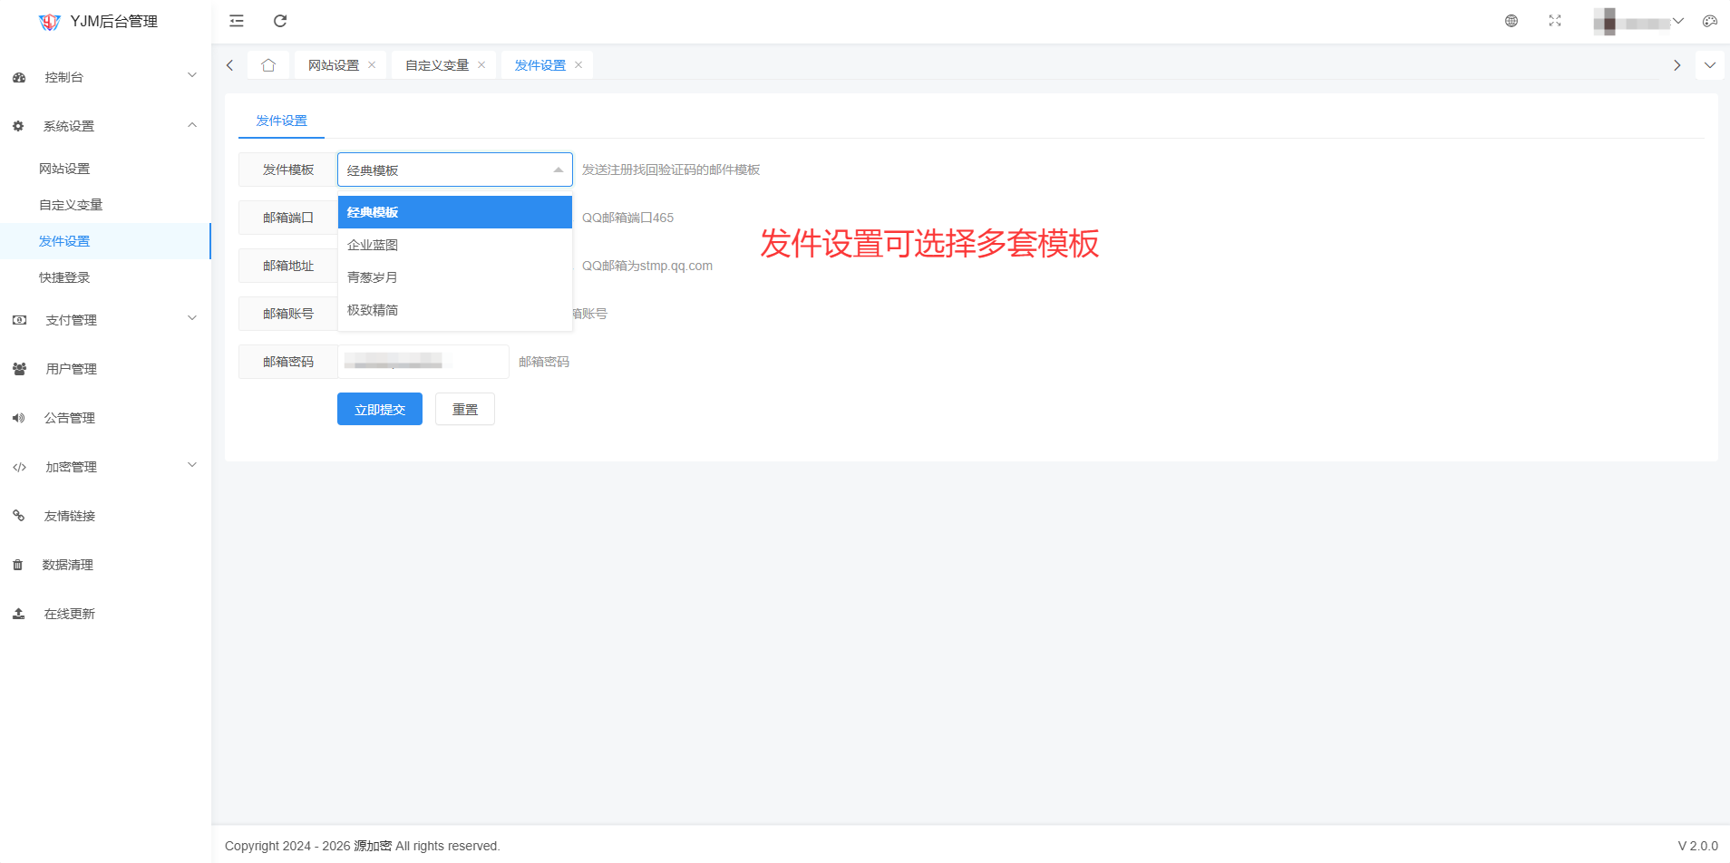Close the 自定义变量 tab
Screen dimensions: 1730x863
point(481,65)
